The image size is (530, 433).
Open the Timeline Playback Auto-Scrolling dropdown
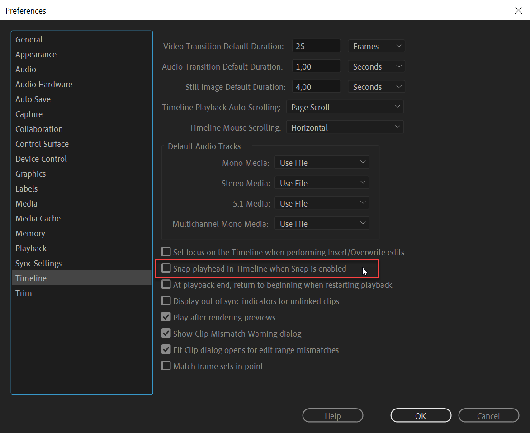click(345, 107)
